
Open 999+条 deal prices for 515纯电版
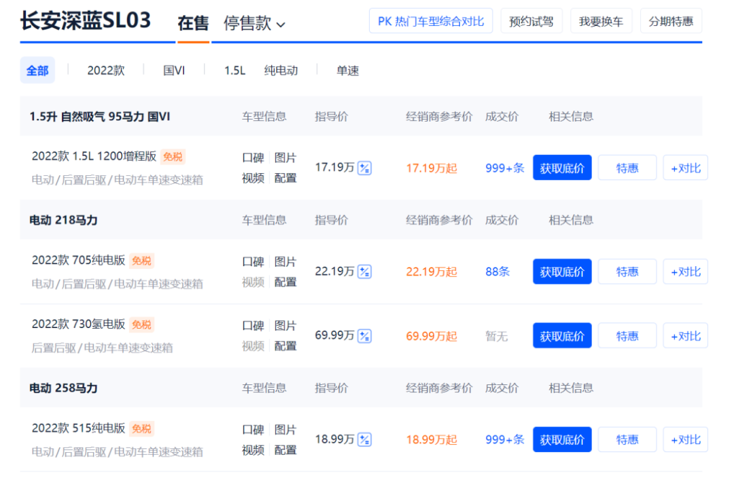(505, 440)
